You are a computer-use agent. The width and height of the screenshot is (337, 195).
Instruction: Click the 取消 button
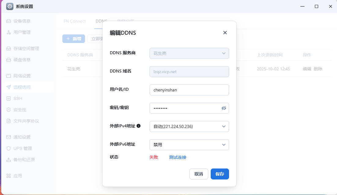point(198,174)
